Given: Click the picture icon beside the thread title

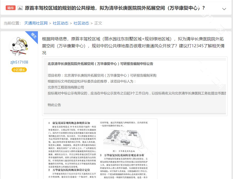Looking at the screenshot, I should (x=20, y=8).
